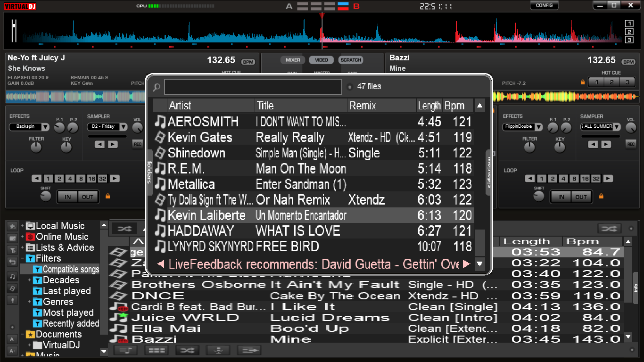Collapse the Filters tree node
The width and height of the screenshot is (644, 362).
click(22, 259)
